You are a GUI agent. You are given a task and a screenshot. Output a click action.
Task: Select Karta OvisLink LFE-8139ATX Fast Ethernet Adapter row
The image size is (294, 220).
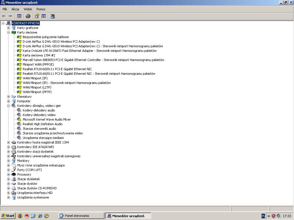point(90,51)
